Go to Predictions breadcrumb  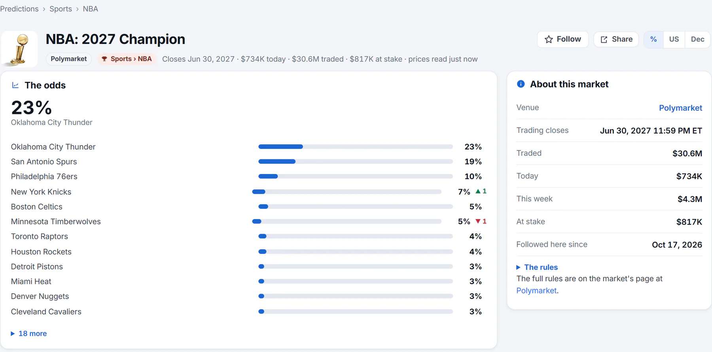pos(19,9)
